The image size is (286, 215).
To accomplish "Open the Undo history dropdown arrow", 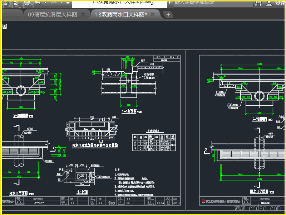I will pyautogui.click(x=45, y=3).
